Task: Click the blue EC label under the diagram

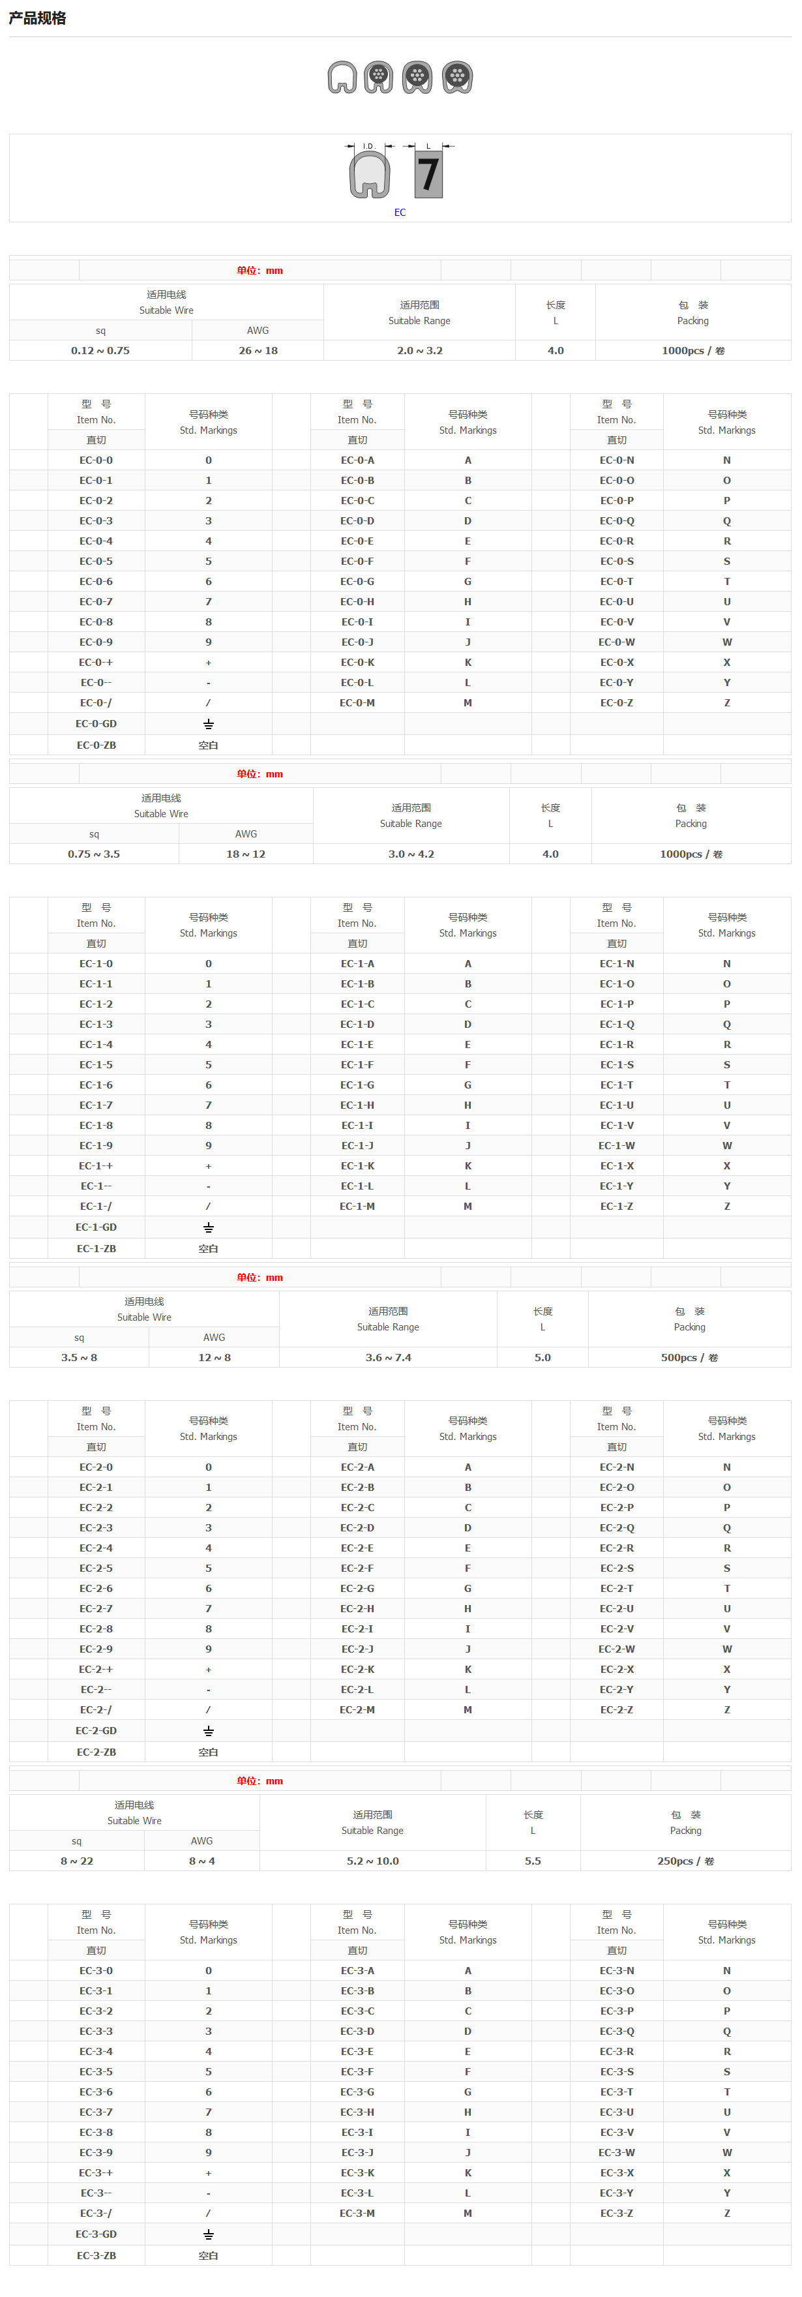Action: pos(400,212)
